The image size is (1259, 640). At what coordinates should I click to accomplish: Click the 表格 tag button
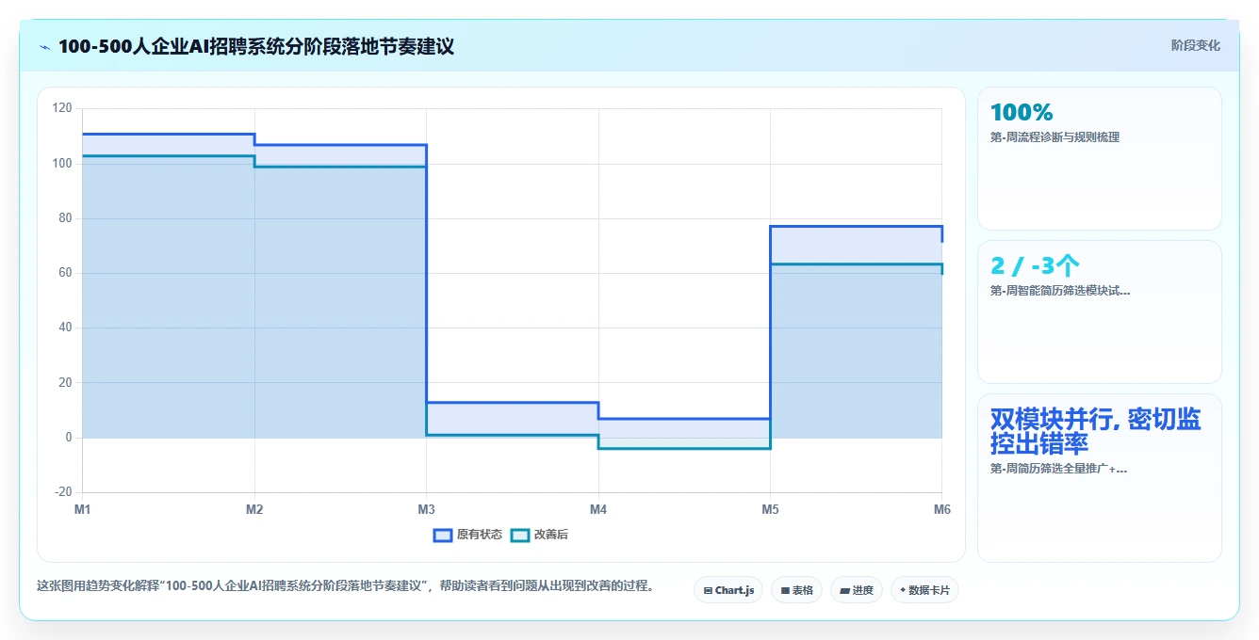(796, 590)
